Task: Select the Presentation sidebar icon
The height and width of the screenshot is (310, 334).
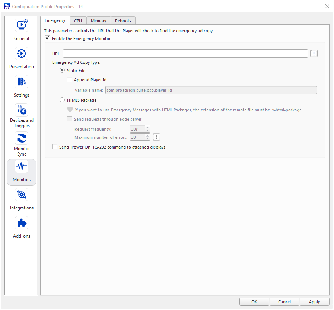Action: (22, 53)
